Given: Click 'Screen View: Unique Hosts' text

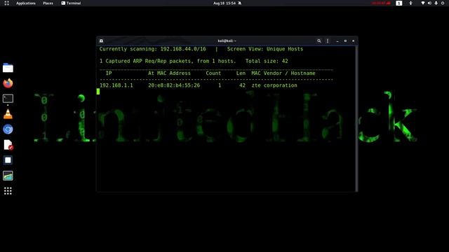Looking at the screenshot, I should pos(265,49).
